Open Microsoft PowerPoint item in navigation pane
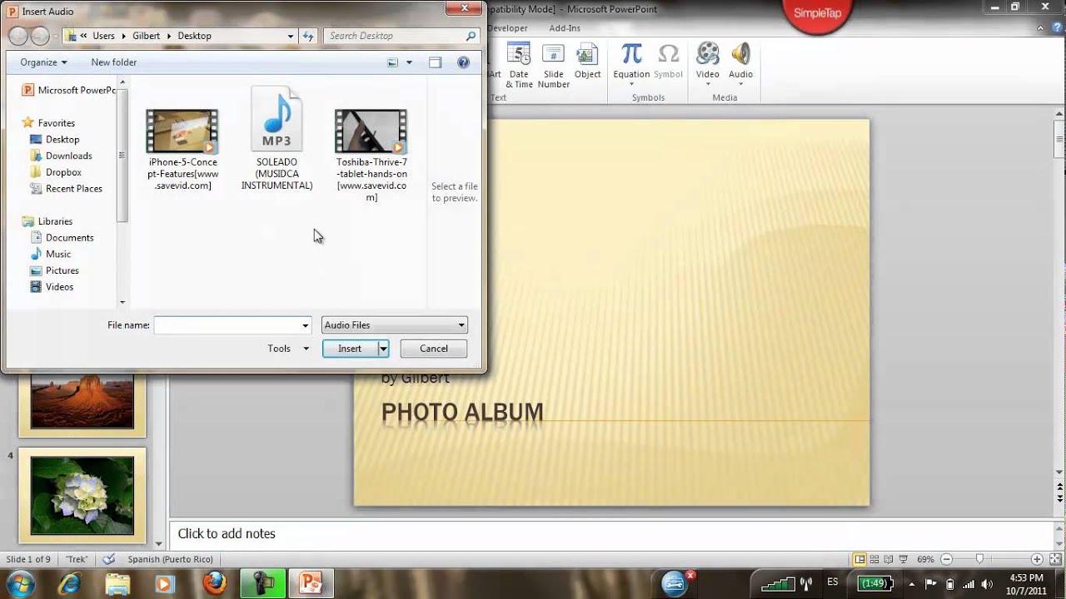Image resolution: width=1066 pixels, height=599 pixels. 68,90
